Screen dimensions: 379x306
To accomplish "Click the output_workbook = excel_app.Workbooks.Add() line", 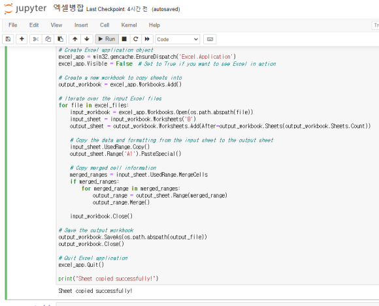I will coord(120,84).
